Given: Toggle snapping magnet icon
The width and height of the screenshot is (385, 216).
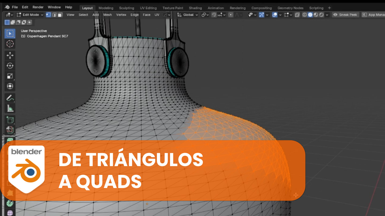Looking at the screenshot, I should [x=214, y=15].
